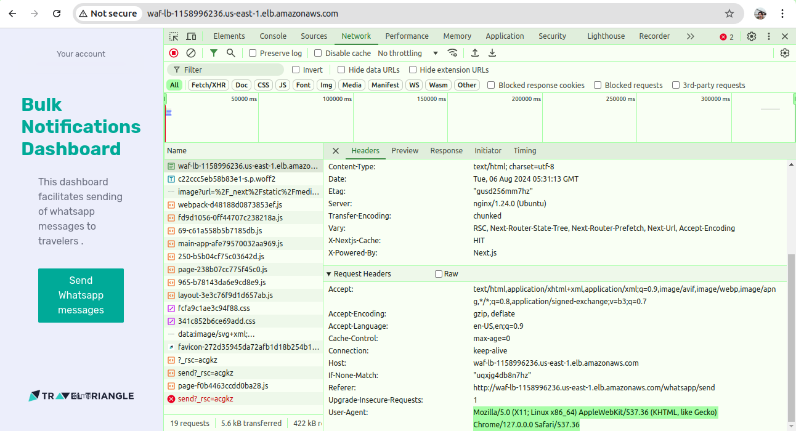796x431 pixels.
Task: Enable the Preserve log checkbox
Action: coord(253,54)
